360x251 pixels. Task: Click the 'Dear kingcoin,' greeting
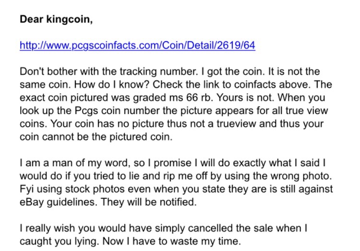(x=56, y=19)
